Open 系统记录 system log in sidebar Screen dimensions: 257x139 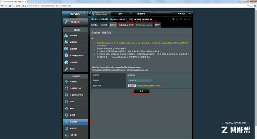tap(76, 129)
